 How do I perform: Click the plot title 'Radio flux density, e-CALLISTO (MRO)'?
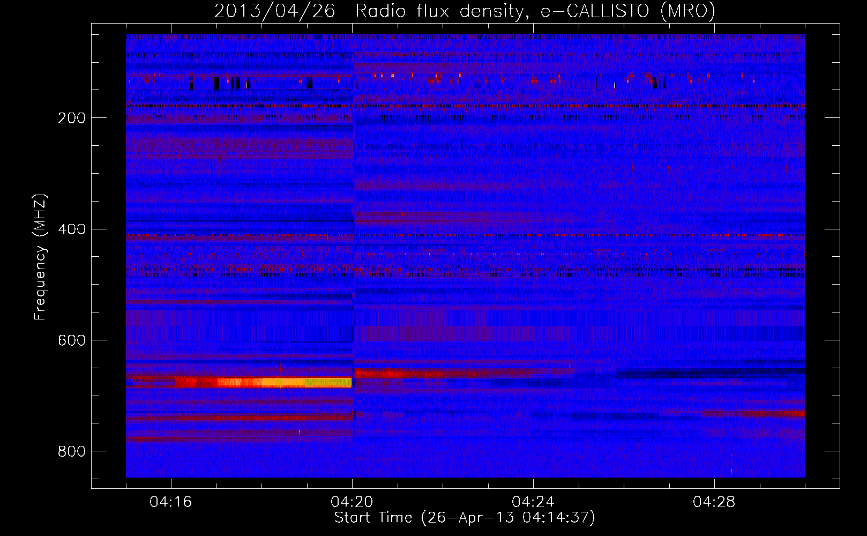(535, 11)
